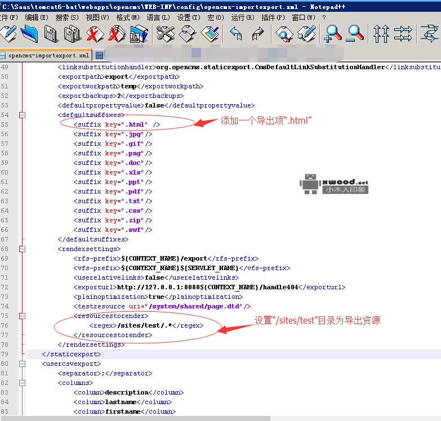Open the 视图(V) menu
This screenshot has height=421, width=441.
[x=97, y=17]
